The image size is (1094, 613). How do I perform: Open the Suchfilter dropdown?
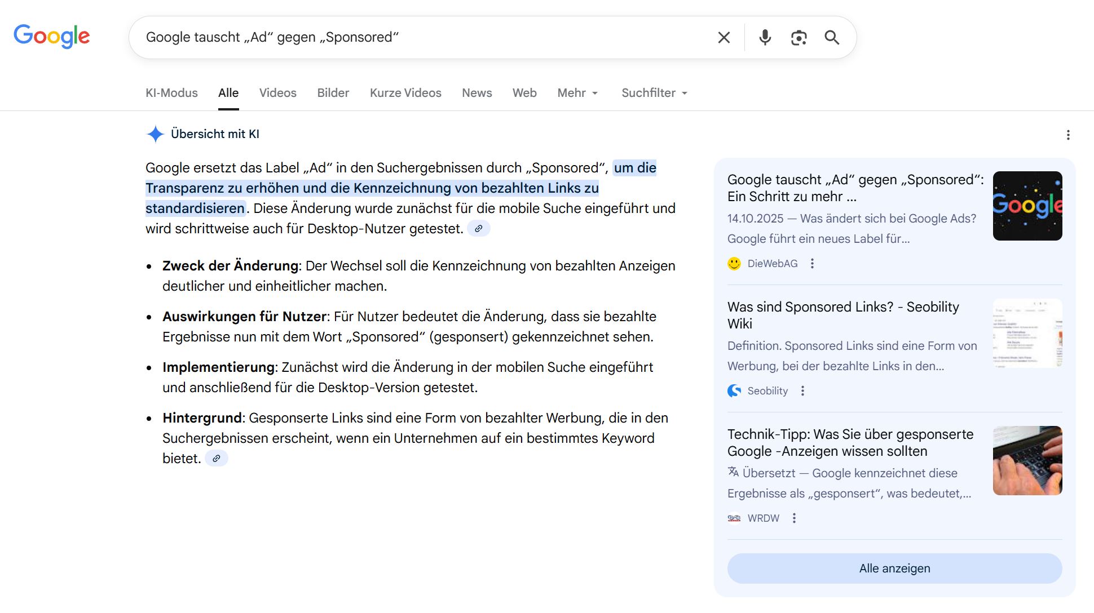(x=653, y=93)
